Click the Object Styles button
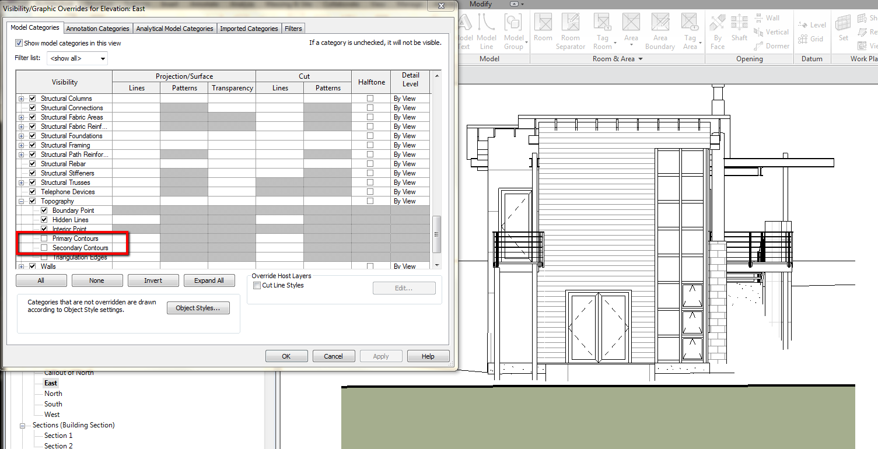This screenshot has height=449, width=878. click(x=198, y=308)
